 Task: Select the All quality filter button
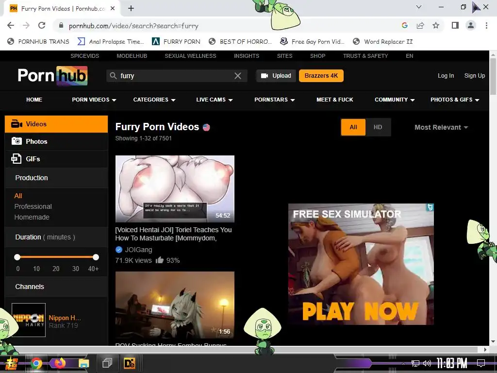click(x=353, y=127)
